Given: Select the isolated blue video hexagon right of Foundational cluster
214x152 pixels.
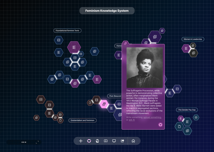Looking at the screenshot, I should coord(95,51).
